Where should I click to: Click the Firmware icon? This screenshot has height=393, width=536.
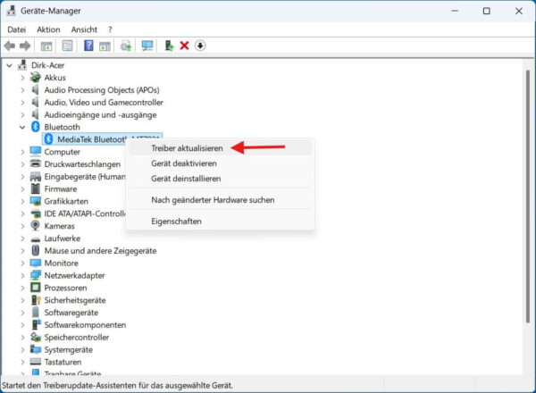point(35,188)
